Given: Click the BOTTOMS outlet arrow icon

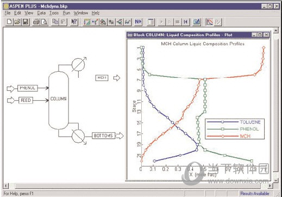Looking at the screenshot, I should point(120,136).
